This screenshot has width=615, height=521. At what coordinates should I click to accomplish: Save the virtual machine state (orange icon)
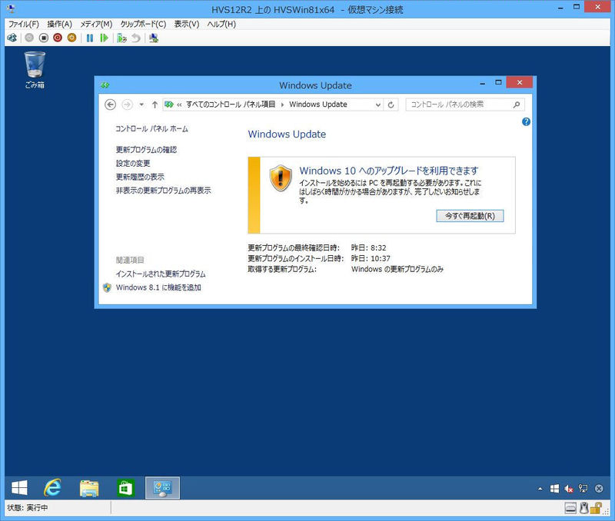tap(71, 38)
